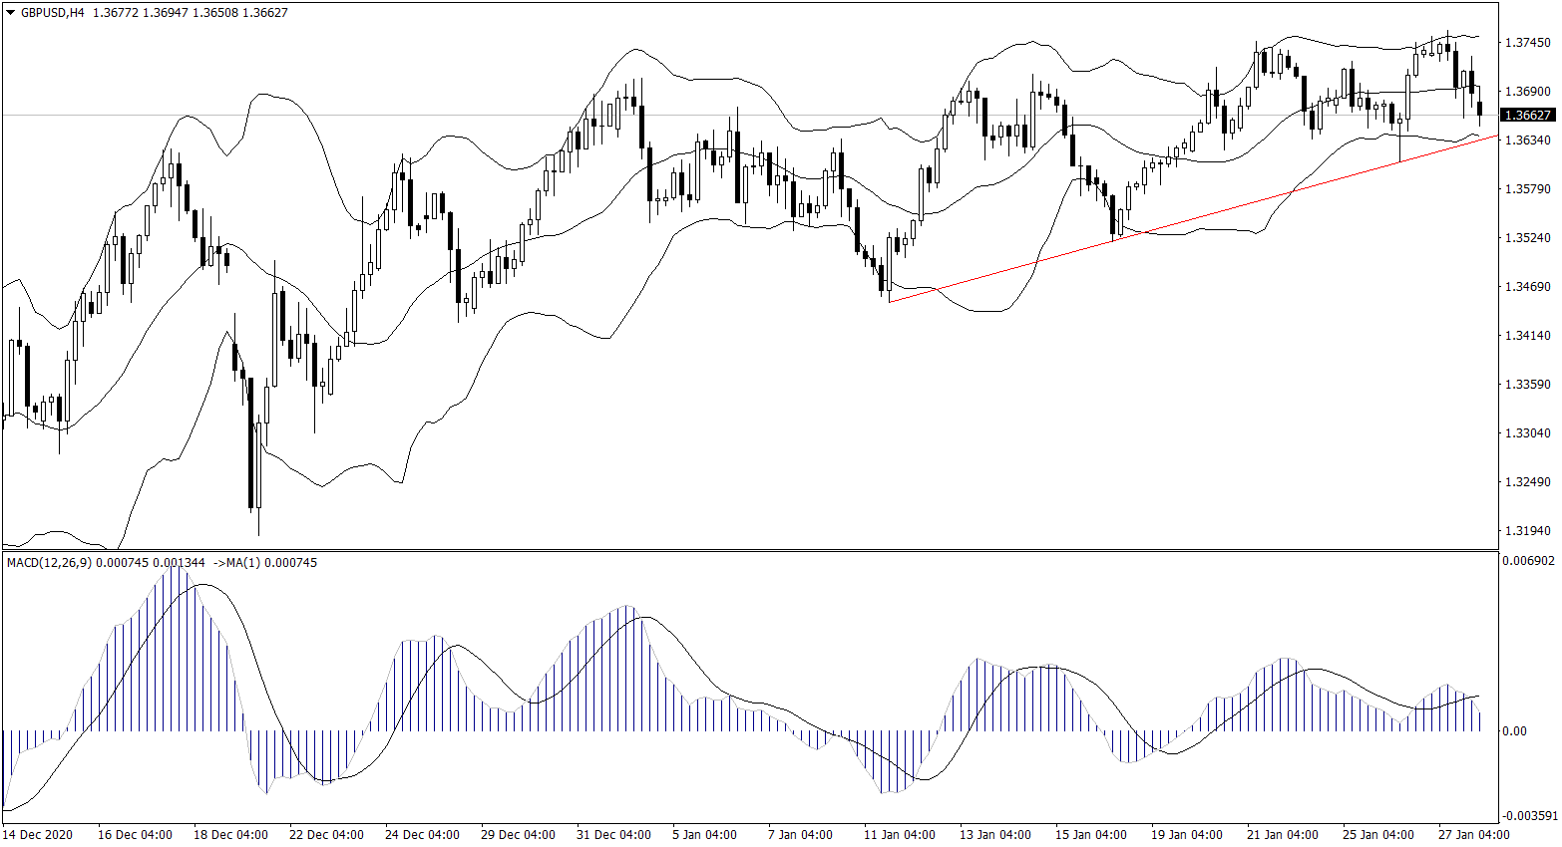This screenshot has height=847, width=1562.
Task: Click the 21 Jan 04:00 time label
Action: pyautogui.click(x=1282, y=835)
